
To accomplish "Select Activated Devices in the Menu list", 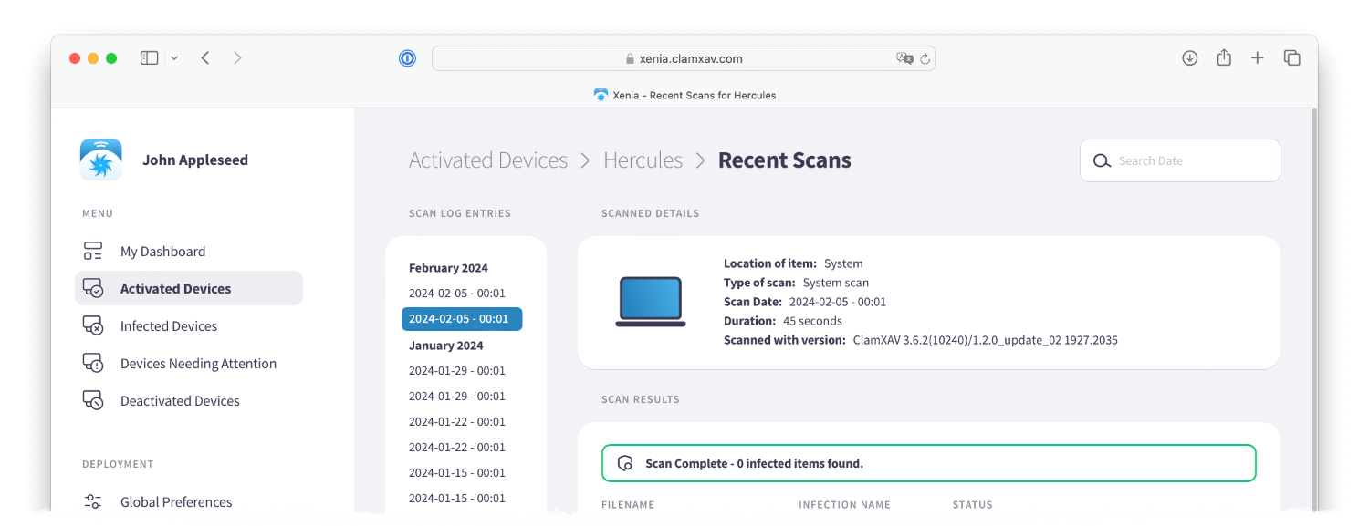I will 175,287.
